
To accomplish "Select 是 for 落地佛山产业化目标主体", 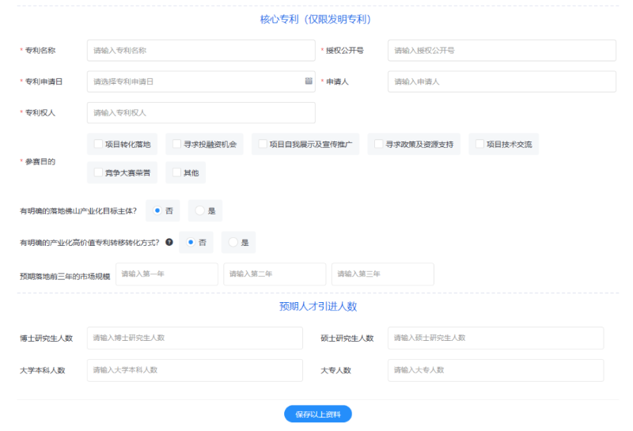I will point(201,211).
